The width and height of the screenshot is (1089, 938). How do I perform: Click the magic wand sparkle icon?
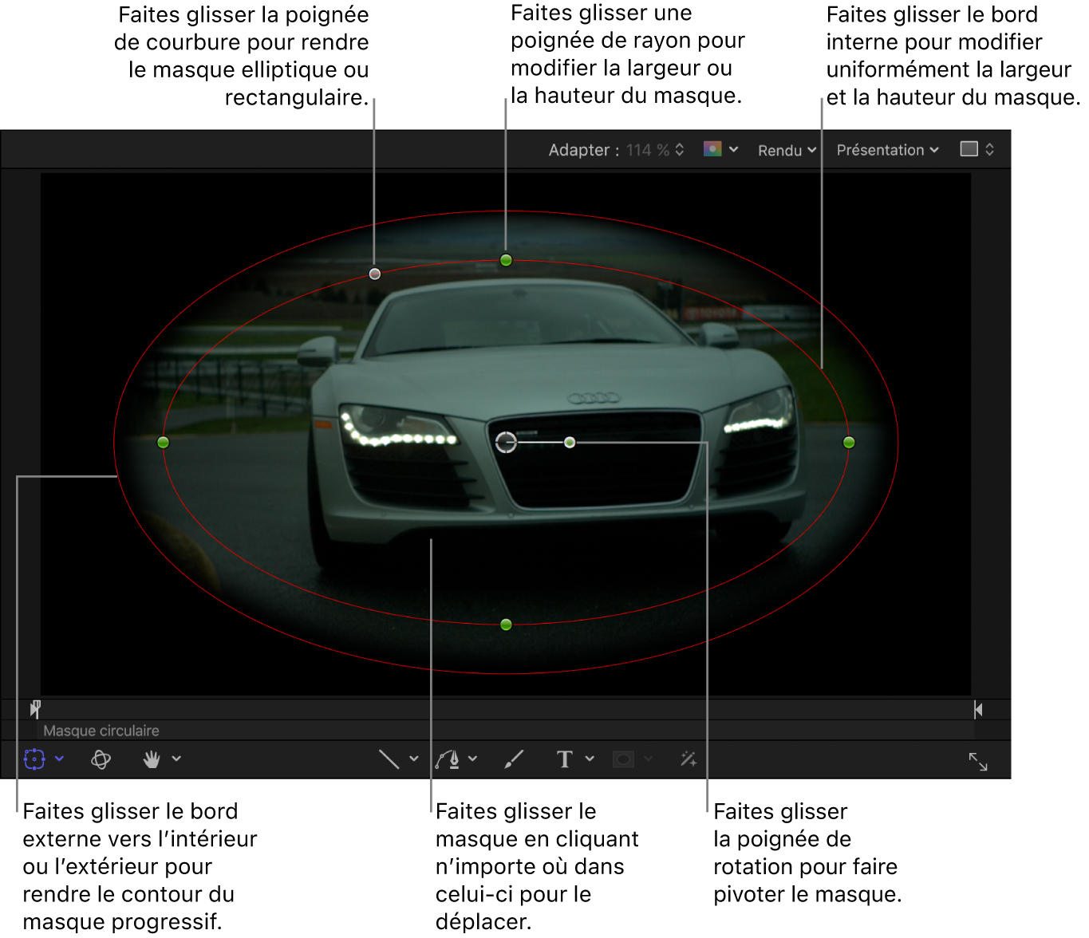coord(689,759)
